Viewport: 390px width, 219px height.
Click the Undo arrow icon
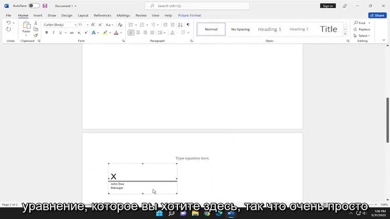(x=9, y=23)
